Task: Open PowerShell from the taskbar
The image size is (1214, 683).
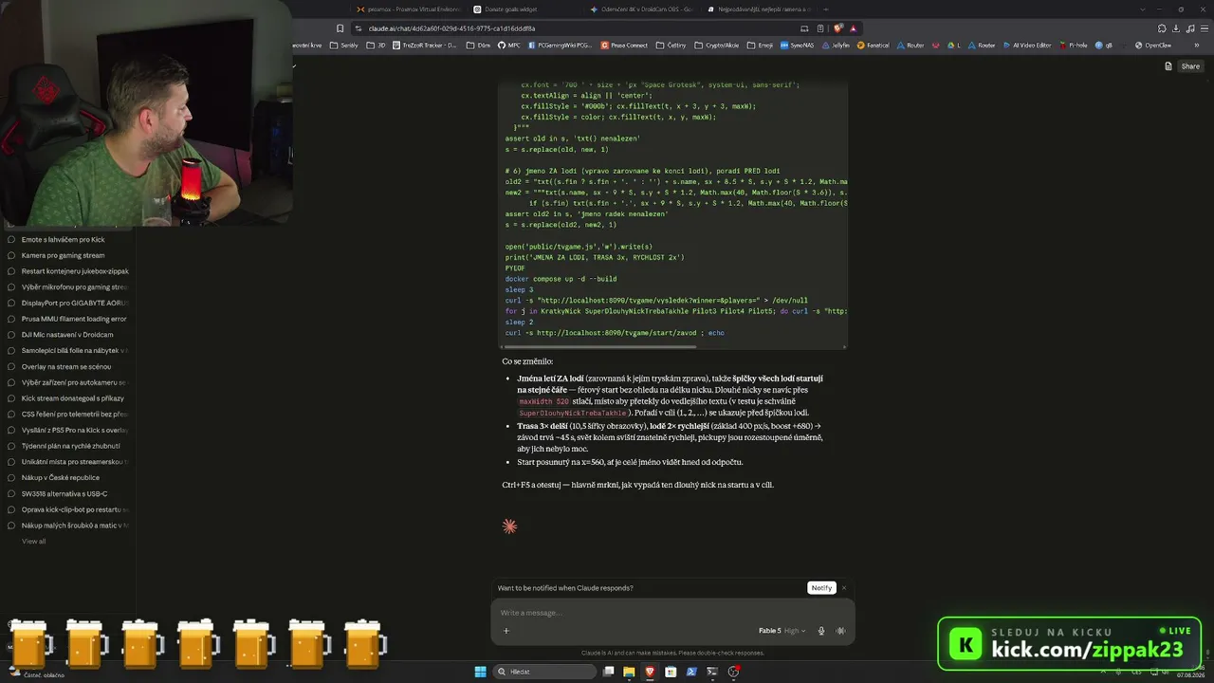Action: point(691,672)
